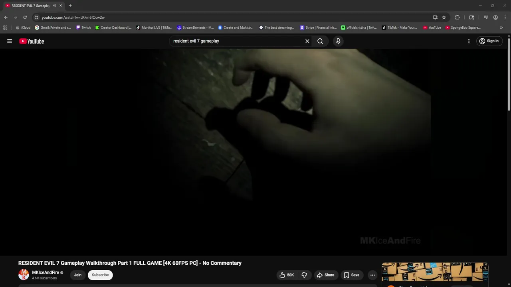
Task: Bookmark this page with the star
Action: pyautogui.click(x=444, y=18)
